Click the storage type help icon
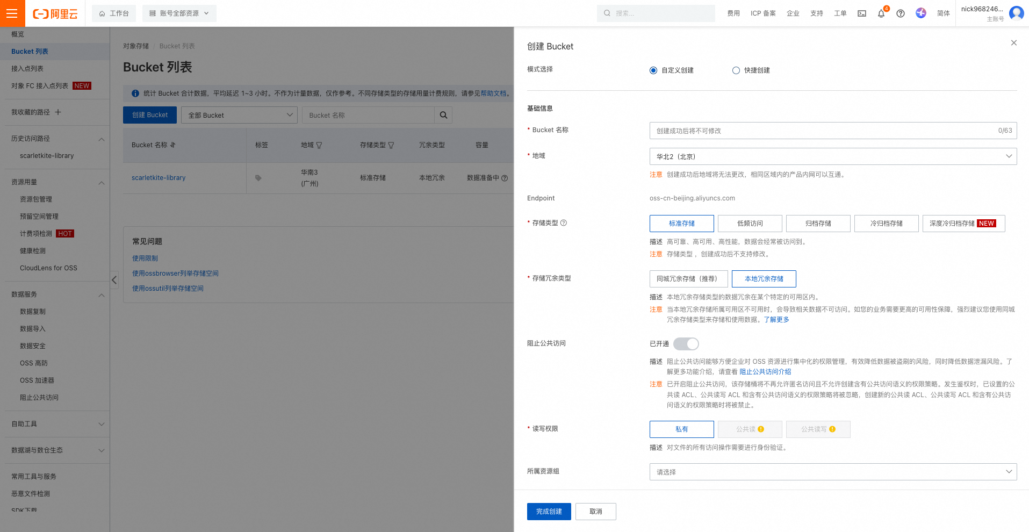The width and height of the screenshot is (1029, 532). 564,223
